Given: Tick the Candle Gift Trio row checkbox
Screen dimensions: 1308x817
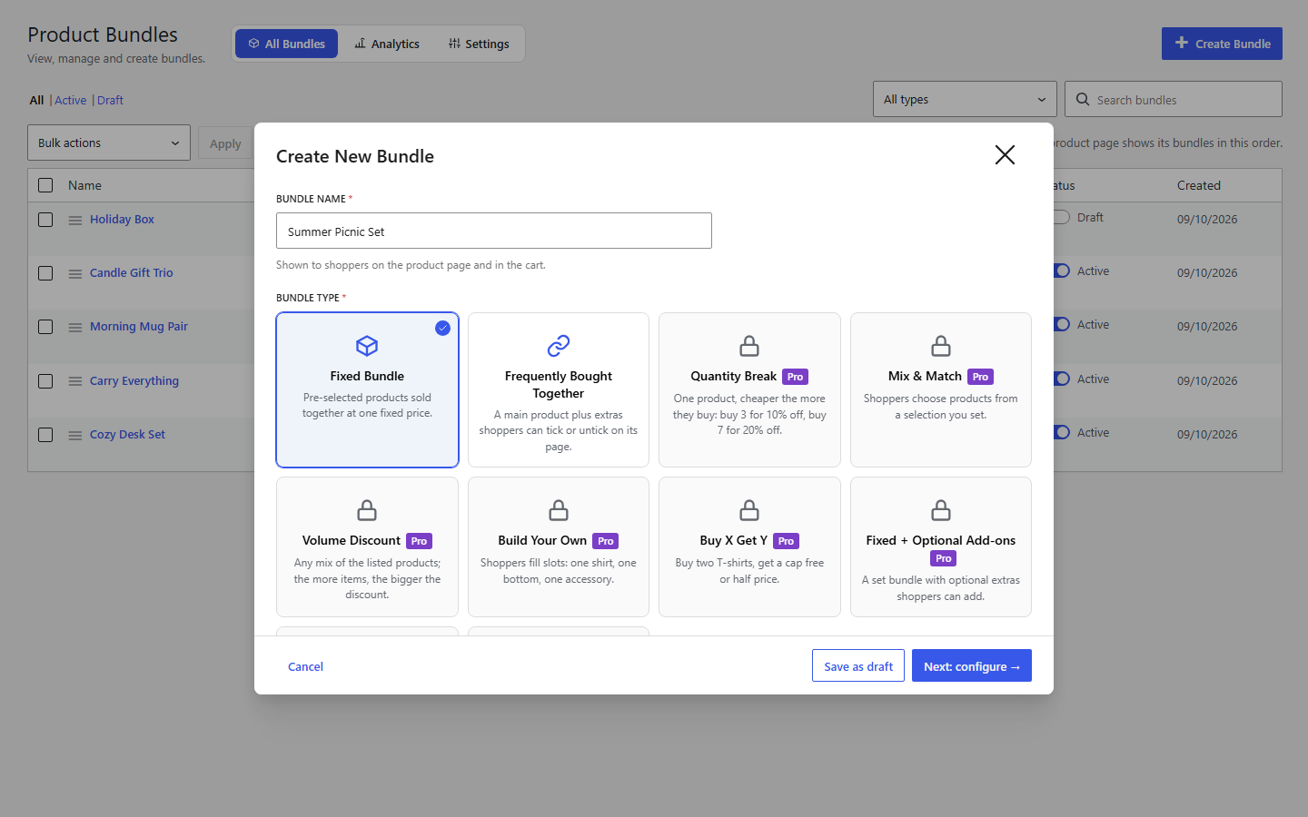Looking at the screenshot, I should (x=45, y=273).
